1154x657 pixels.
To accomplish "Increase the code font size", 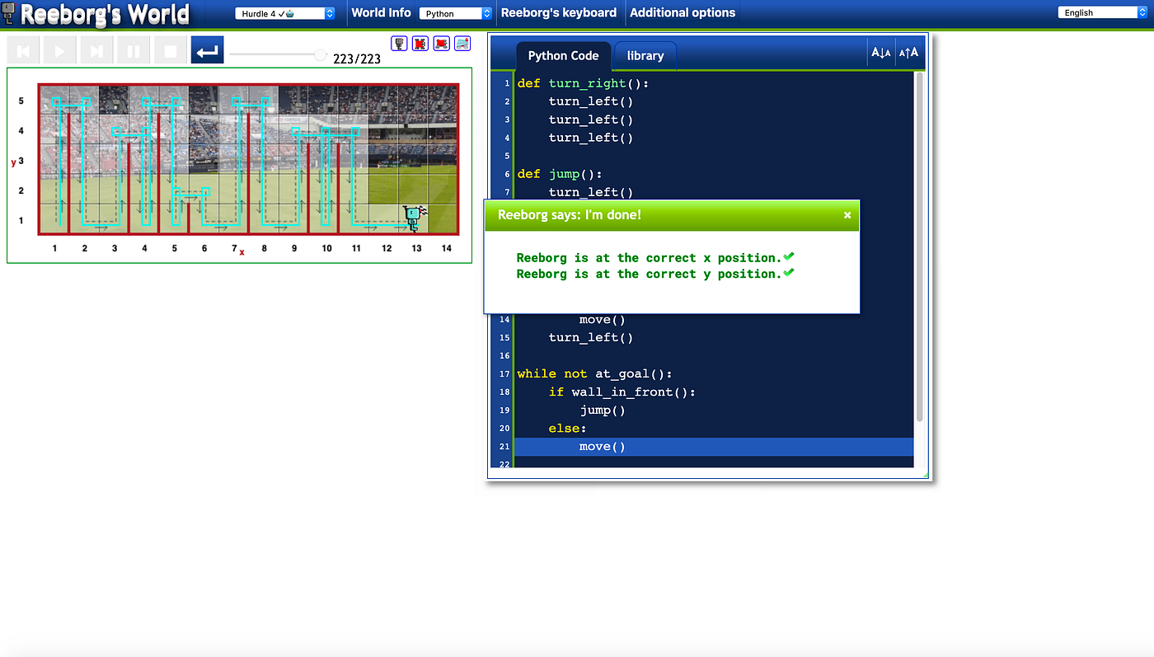I will [x=908, y=52].
